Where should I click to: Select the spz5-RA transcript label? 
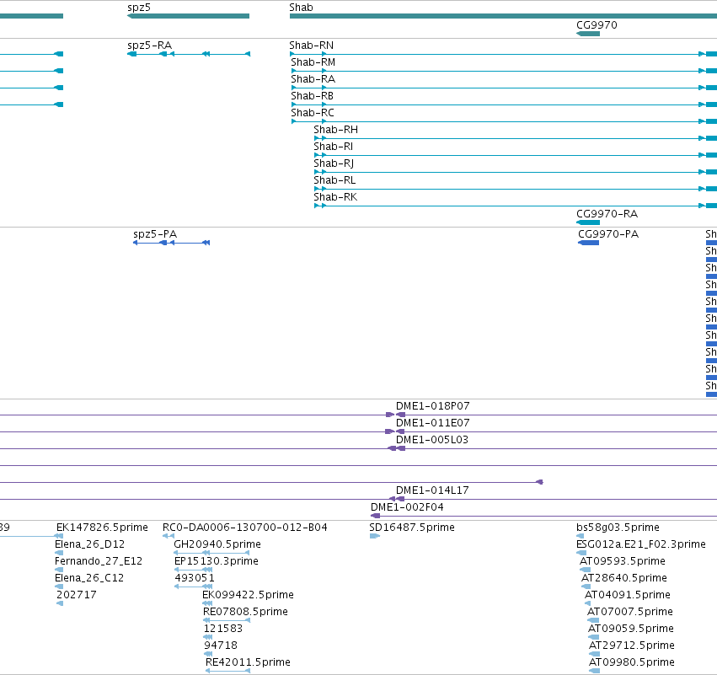(x=149, y=46)
